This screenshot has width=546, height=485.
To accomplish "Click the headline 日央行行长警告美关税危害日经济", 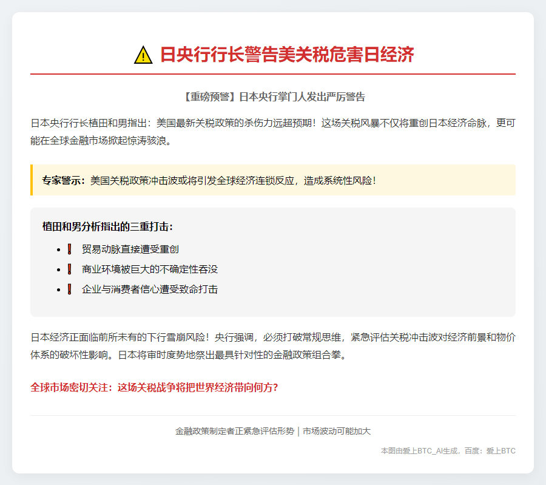I will point(287,55).
